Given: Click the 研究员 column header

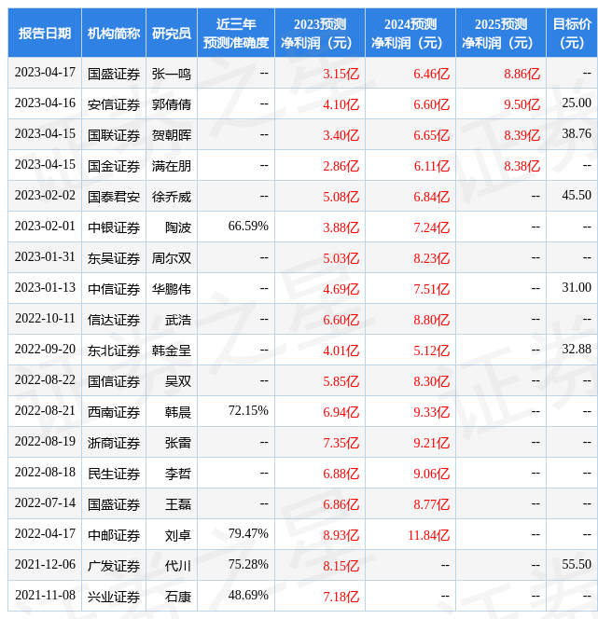Looking at the screenshot, I should click(172, 34).
